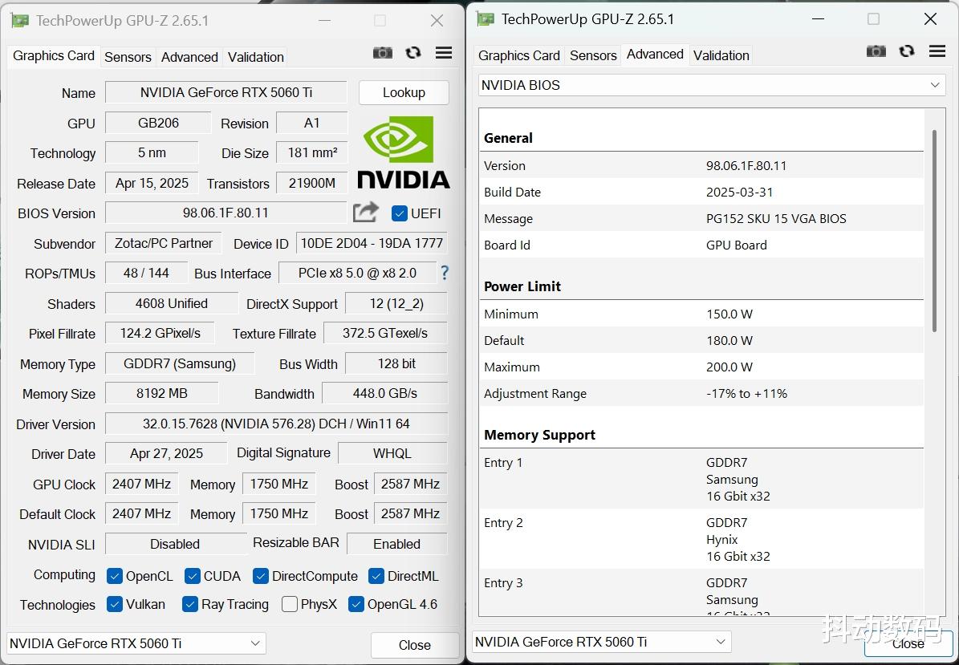Viewport: 959px width, 665px height.
Task: Open GPU selector dropdown in right window
Action: [x=602, y=642]
